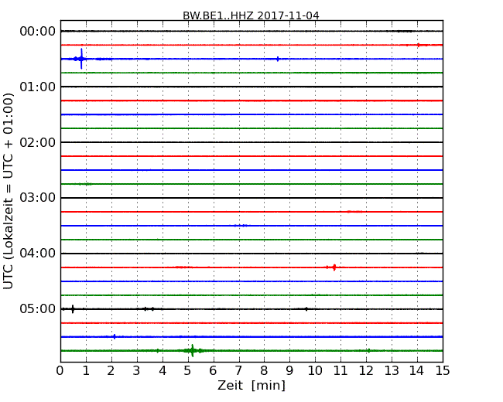Click the 1 tick label on the minute axis

pyautogui.click(x=86, y=371)
